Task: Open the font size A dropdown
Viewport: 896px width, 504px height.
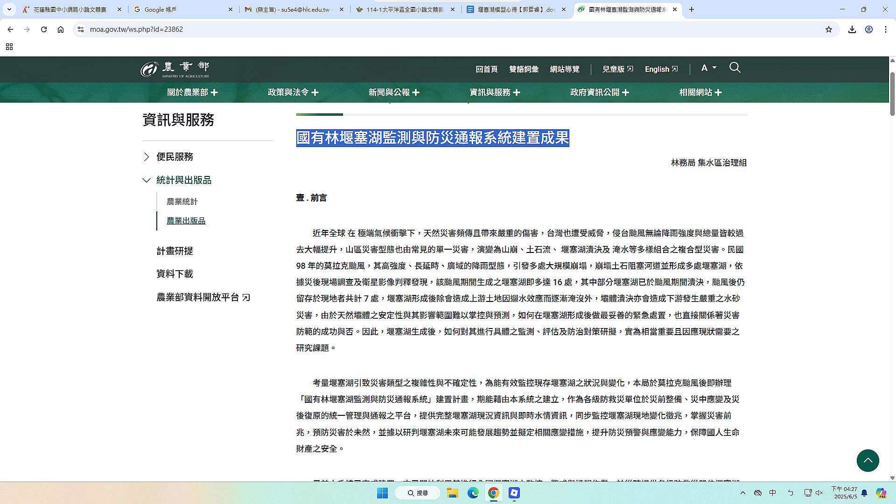Action: (x=708, y=68)
